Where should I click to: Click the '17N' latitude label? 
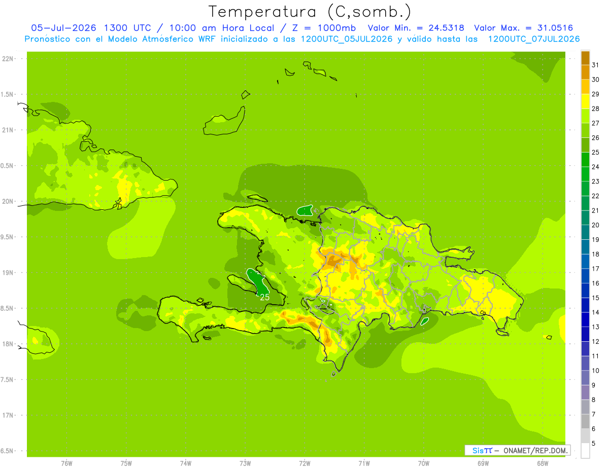point(7,416)
